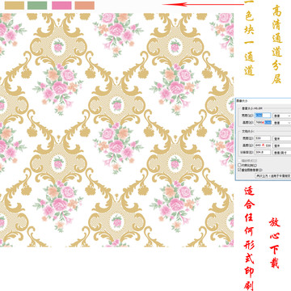Screen dimensions: 291x291
Task: Click the green color block swatch
Action: pos(37,6)
